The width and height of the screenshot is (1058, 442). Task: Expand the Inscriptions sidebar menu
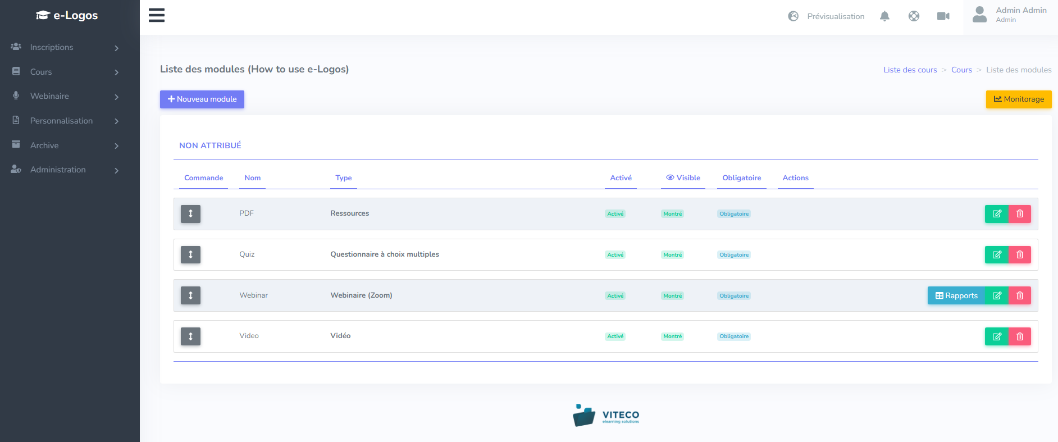65,48
